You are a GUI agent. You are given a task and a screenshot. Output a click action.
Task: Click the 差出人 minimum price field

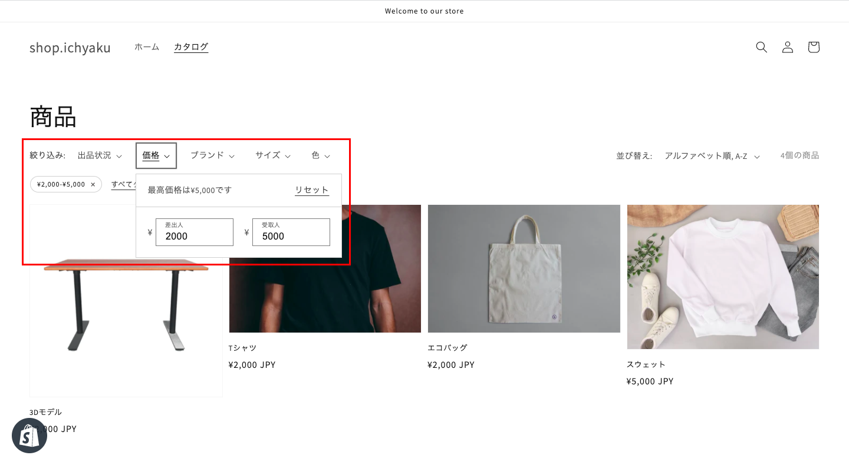tap(195, 232)
